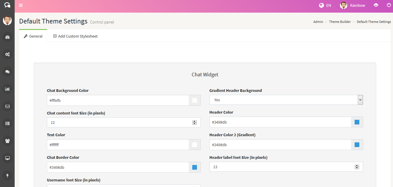Open the Header Color swatch picker

point(357,122)
